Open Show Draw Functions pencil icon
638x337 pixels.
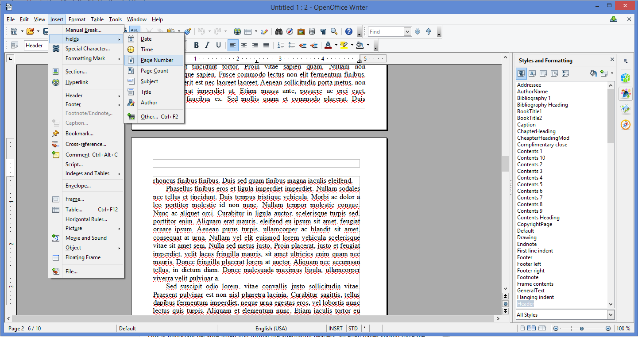(x=264, y=31)
